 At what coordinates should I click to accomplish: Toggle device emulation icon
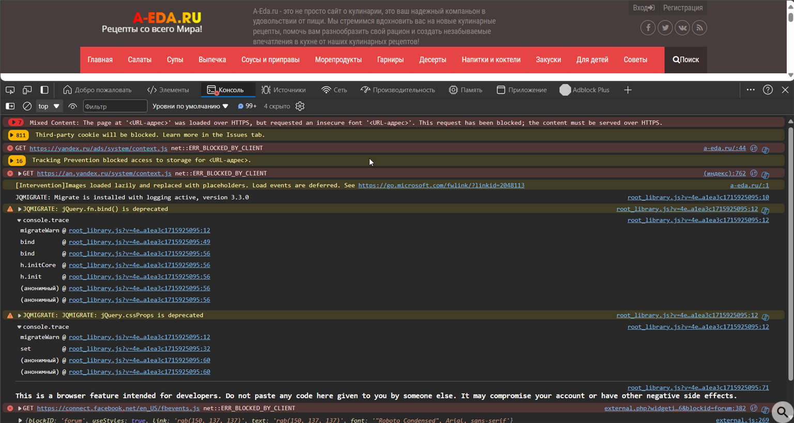(27, 90)
